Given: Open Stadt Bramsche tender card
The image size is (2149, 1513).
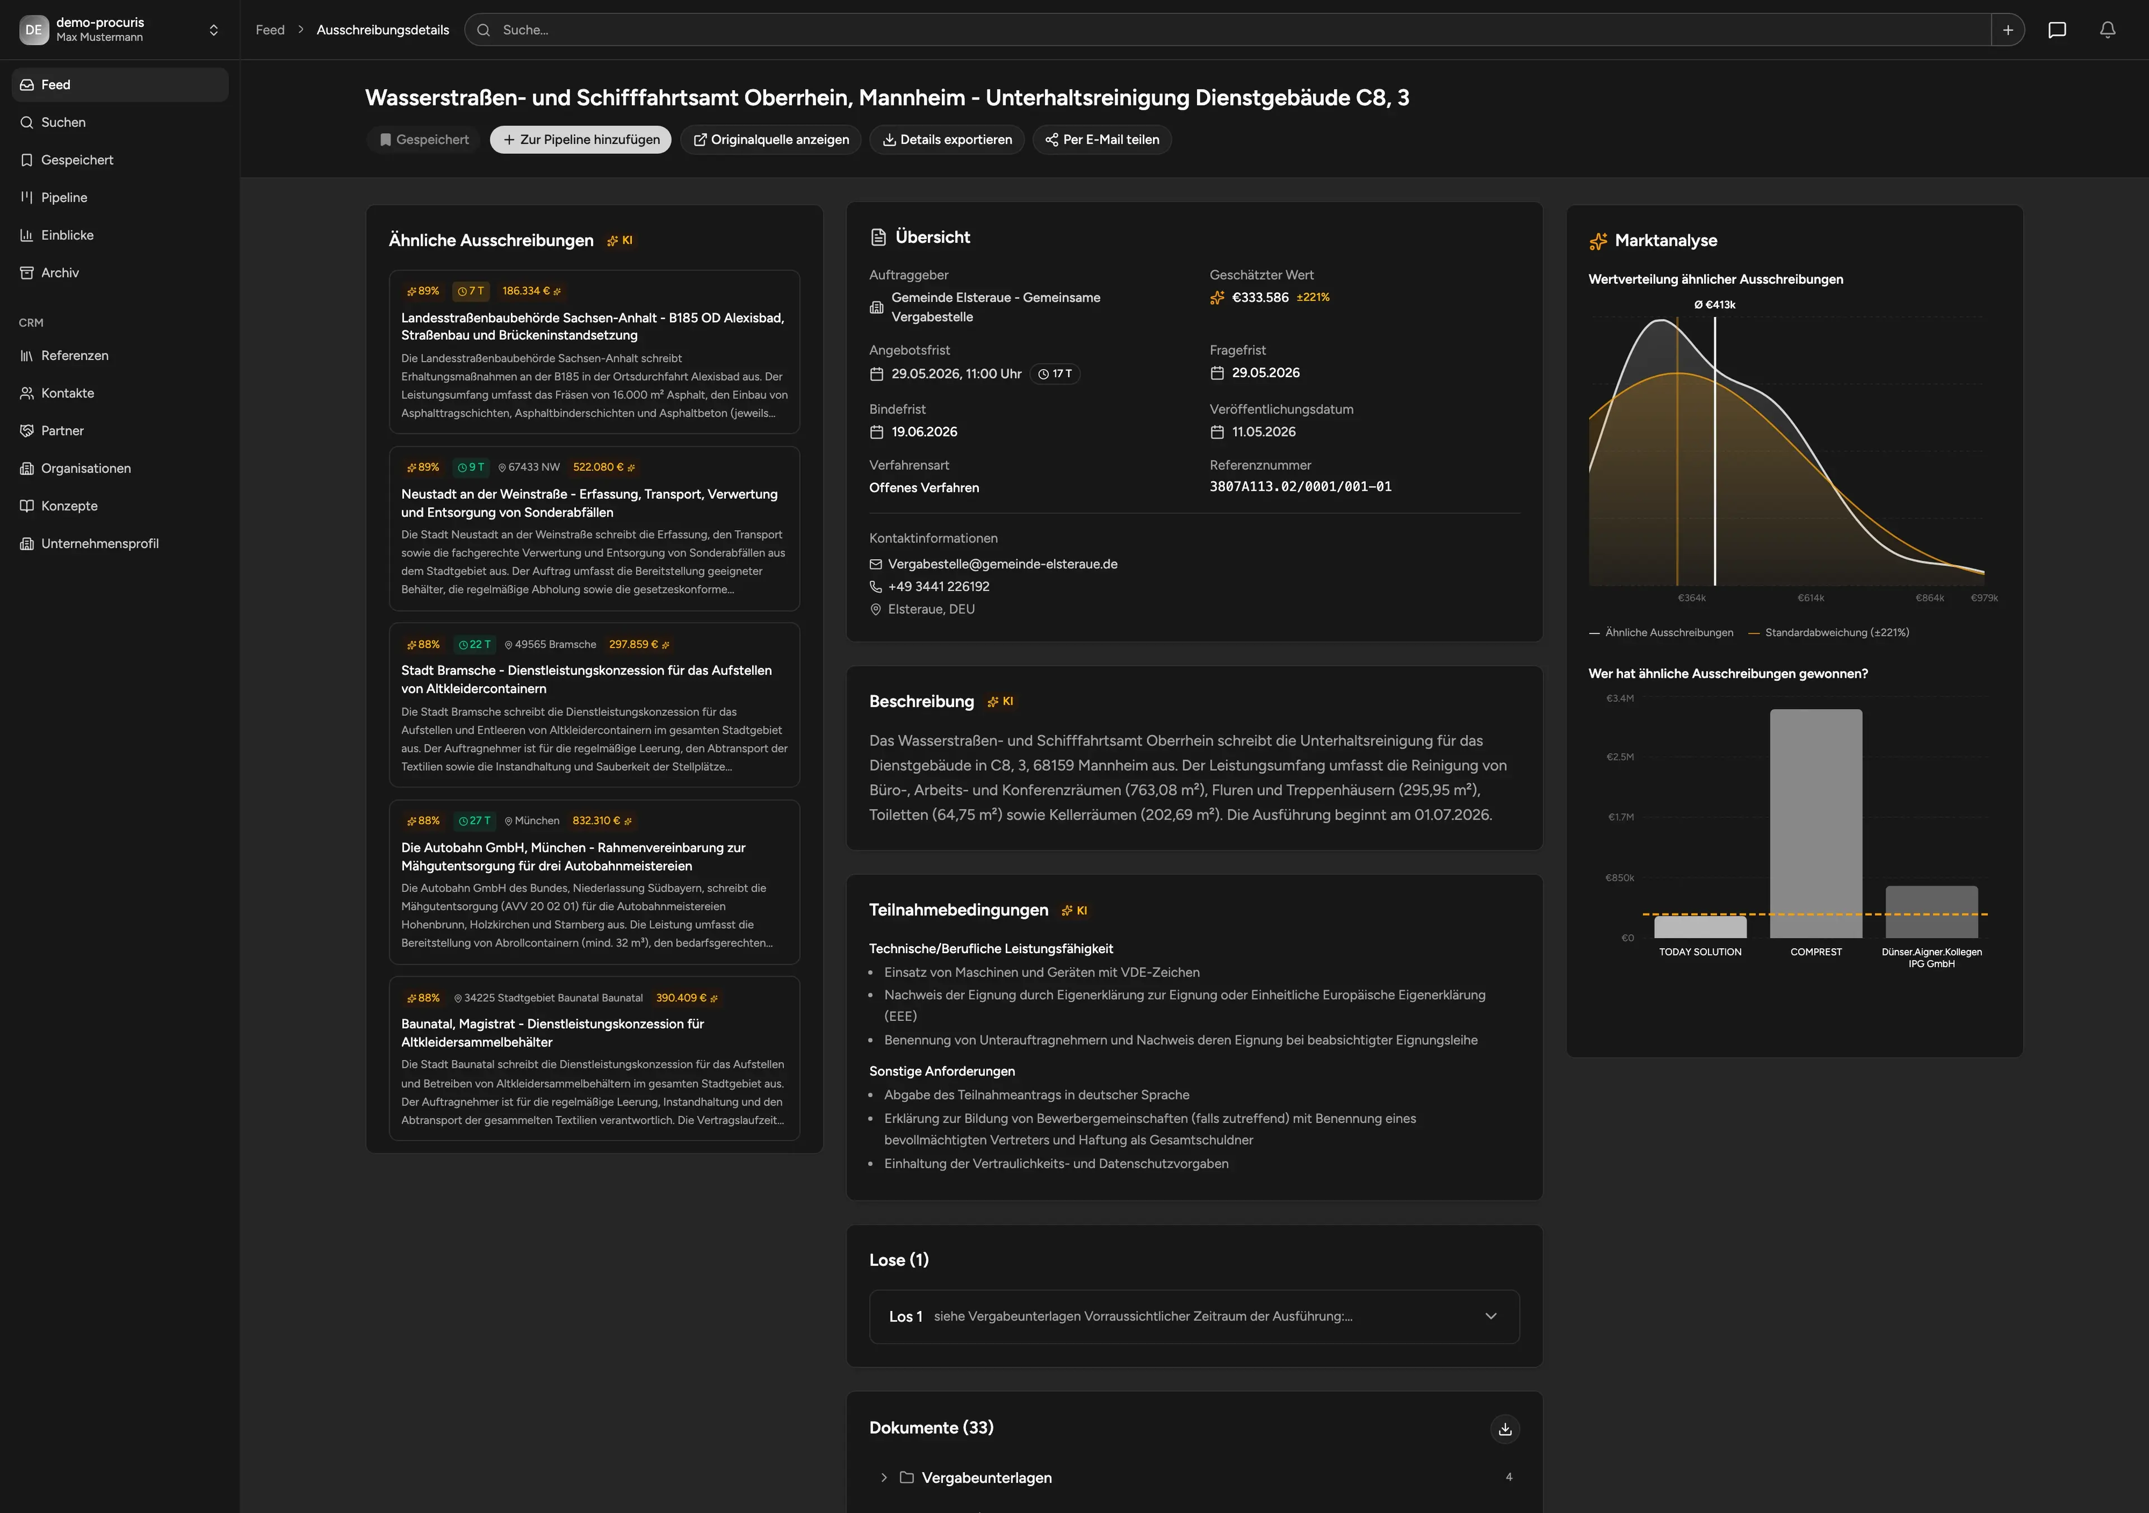Looking at the screenshot, I should pos(594,706).
